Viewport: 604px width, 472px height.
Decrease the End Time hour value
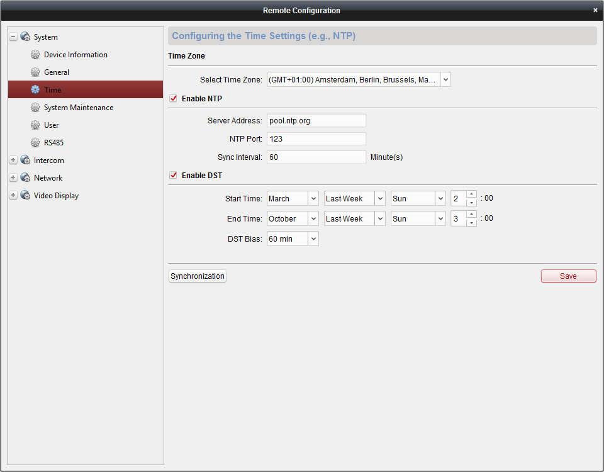(x=471, y=222)
